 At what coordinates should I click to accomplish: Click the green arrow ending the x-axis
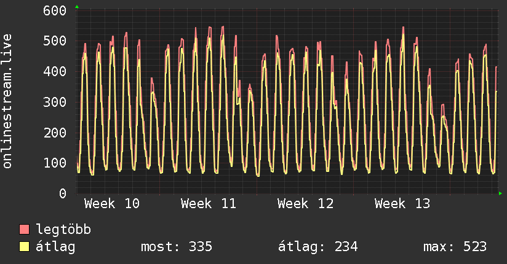click(501, 193)
